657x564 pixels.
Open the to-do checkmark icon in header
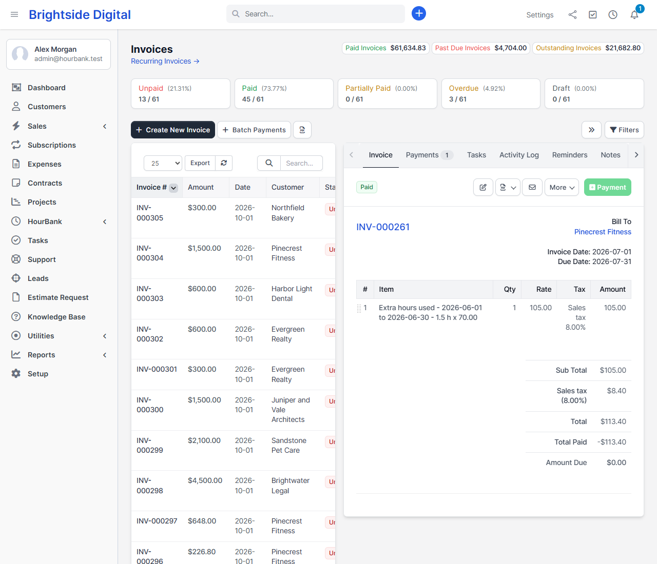(593, 15)
